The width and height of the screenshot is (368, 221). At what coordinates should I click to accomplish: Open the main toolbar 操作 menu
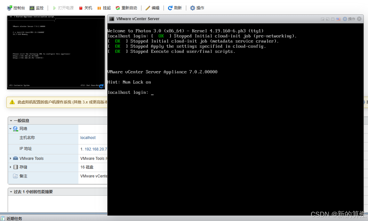pyautogui.click(x=197, y=8)
